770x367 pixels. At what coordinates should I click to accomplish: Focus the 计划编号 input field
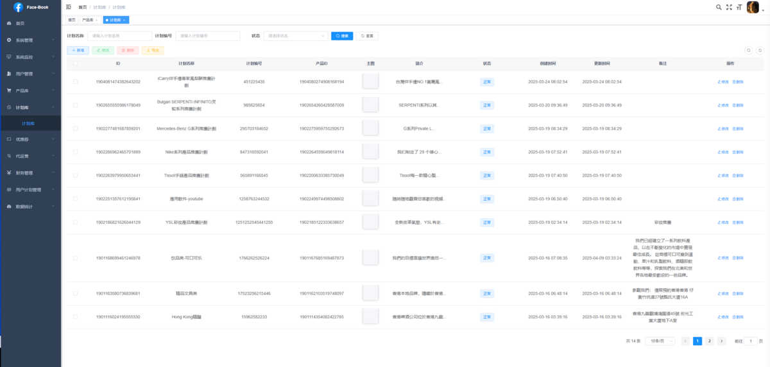pyautogui.click(x=207, y=36)
